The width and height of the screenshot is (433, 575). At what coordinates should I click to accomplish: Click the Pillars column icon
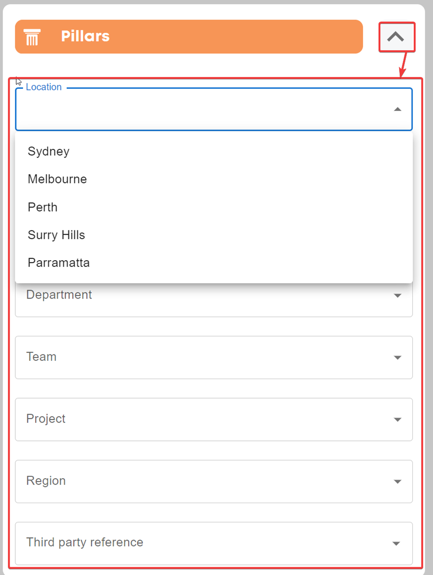click(32, 37)
